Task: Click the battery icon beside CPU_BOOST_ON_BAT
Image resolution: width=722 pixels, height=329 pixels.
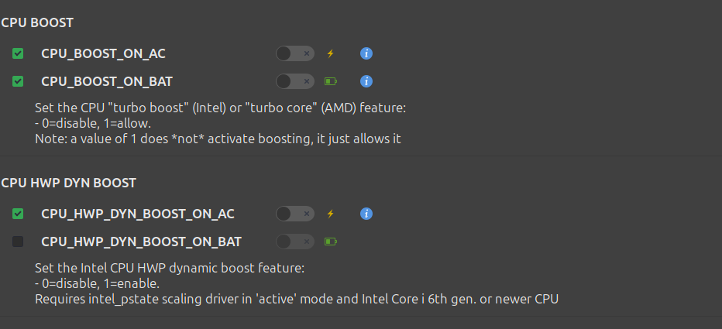Action: click(x=331, y=81)
